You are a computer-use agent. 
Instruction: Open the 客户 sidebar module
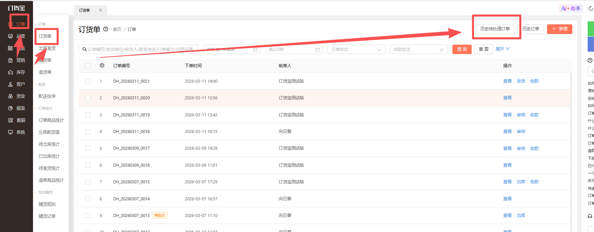coord(17,84)
